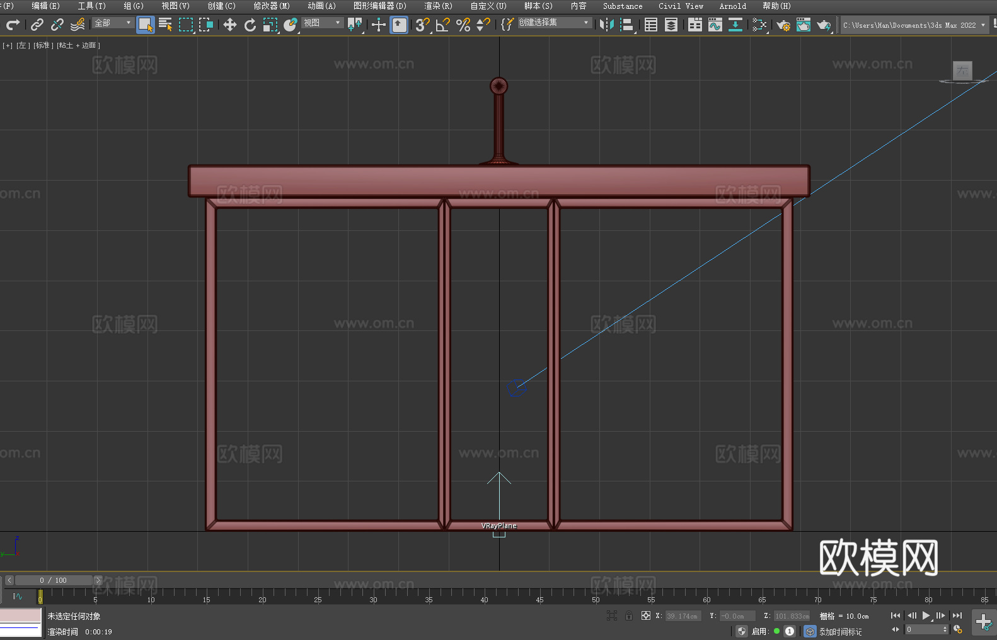Open the Schematic View icon
The height and width of the screenshot is (640, 997).
pyautogui.click(x=759, y=25)
